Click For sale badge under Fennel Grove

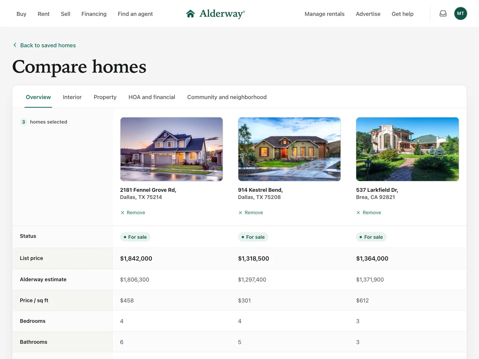[x=135, y=237]
